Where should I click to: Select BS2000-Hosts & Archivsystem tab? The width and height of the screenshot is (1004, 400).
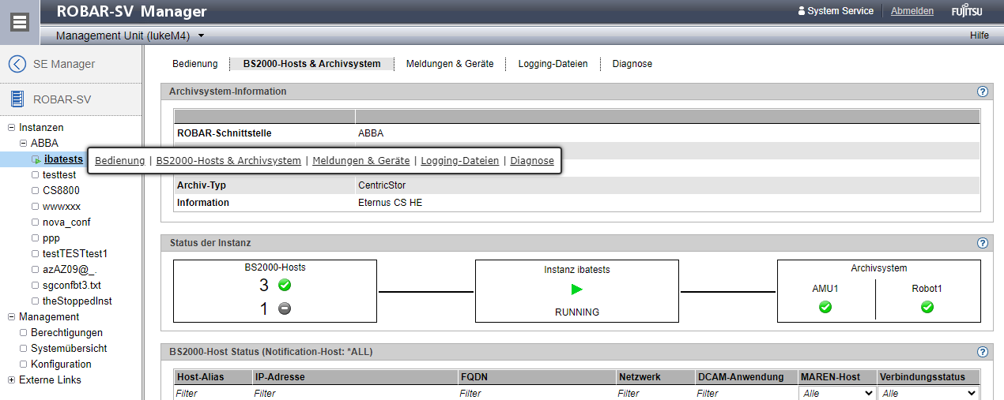pyautogui.click(x=311, y=64)
